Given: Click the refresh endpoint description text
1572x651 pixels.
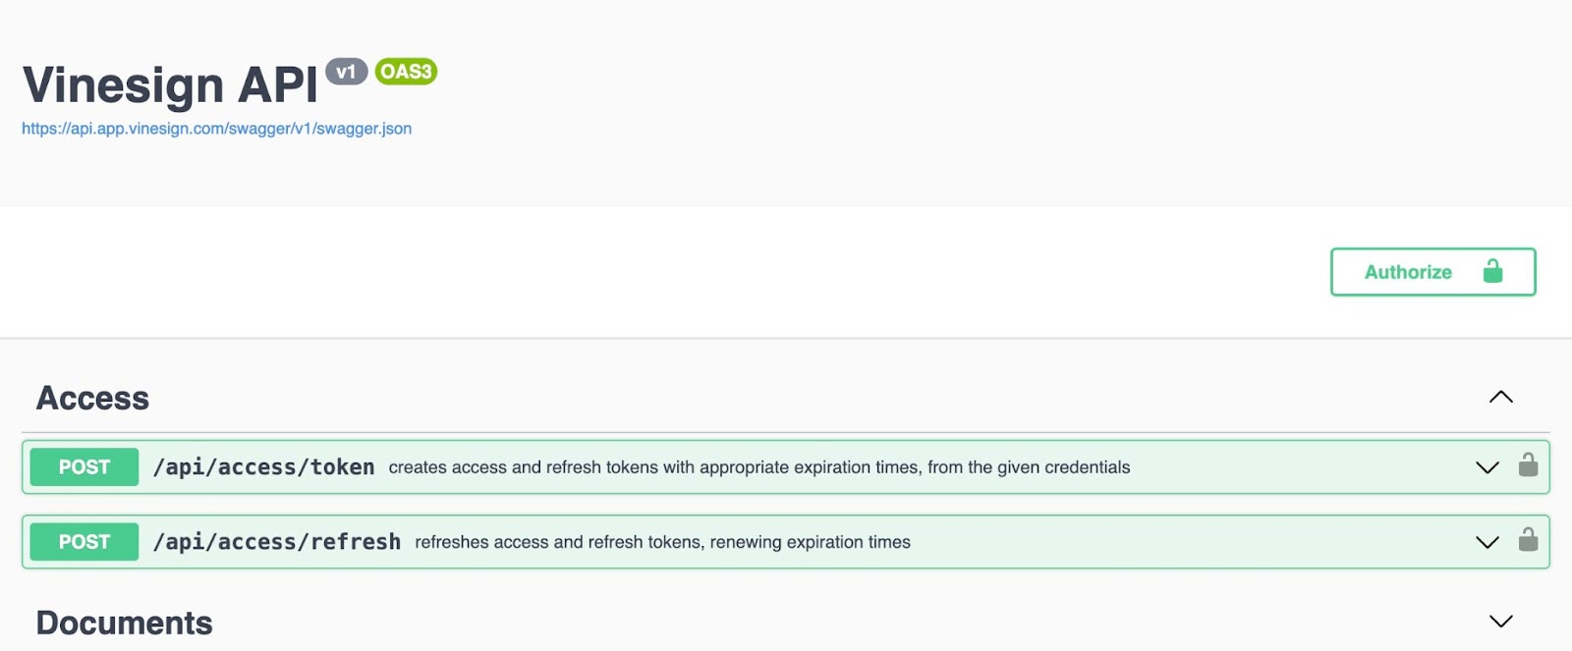Looking at the screenshot, I should point(662,542).
